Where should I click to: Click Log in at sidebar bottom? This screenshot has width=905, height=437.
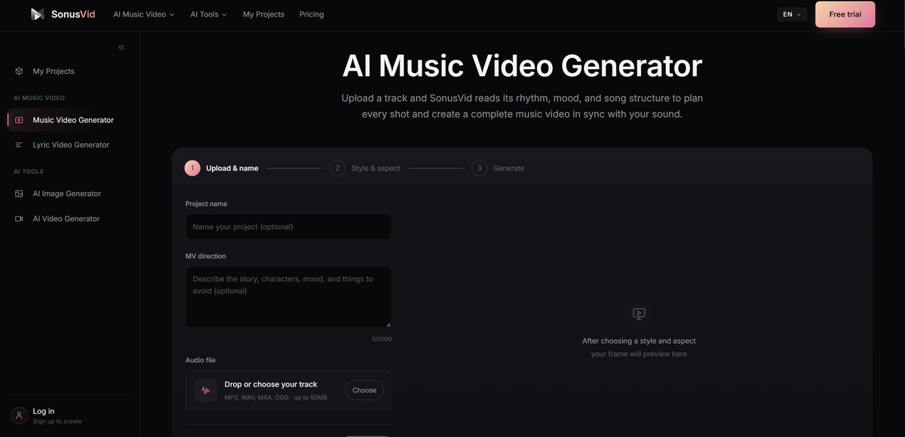(44, 411)
